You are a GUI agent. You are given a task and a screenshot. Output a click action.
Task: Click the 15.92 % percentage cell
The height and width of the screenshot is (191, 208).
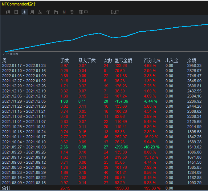151,137
